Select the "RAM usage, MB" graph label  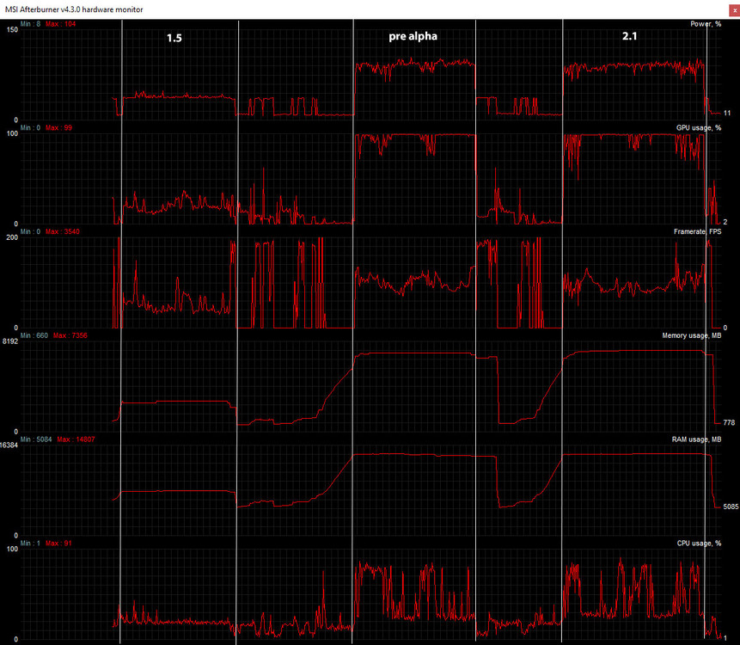[x=696, y=439]
